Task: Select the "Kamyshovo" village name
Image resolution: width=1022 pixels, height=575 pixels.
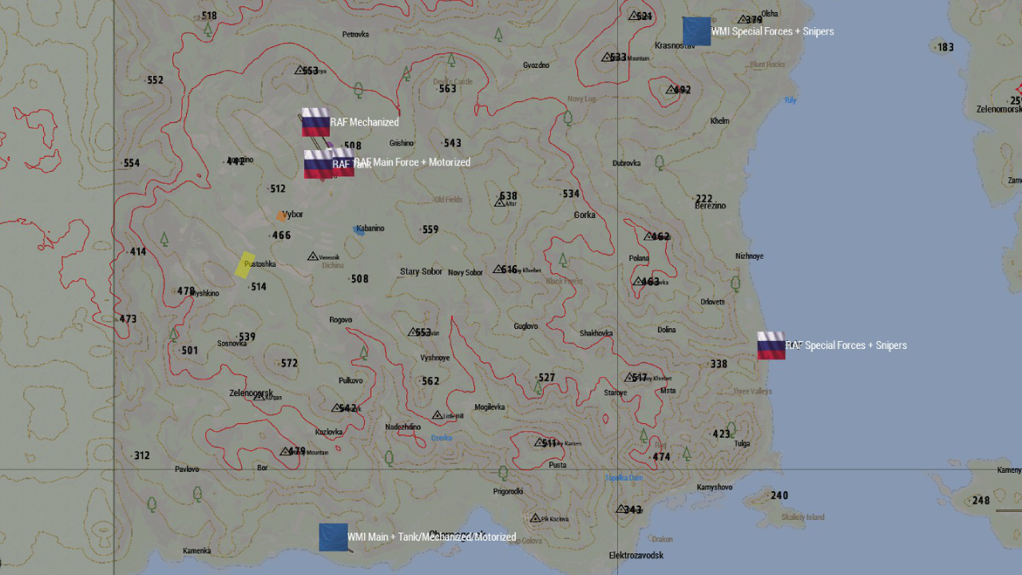Action: (x=715, y=487)
